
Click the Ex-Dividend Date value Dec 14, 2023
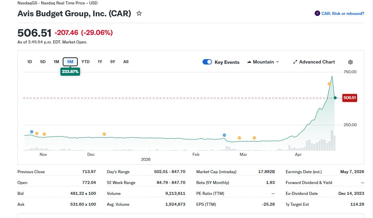point(351,193)
